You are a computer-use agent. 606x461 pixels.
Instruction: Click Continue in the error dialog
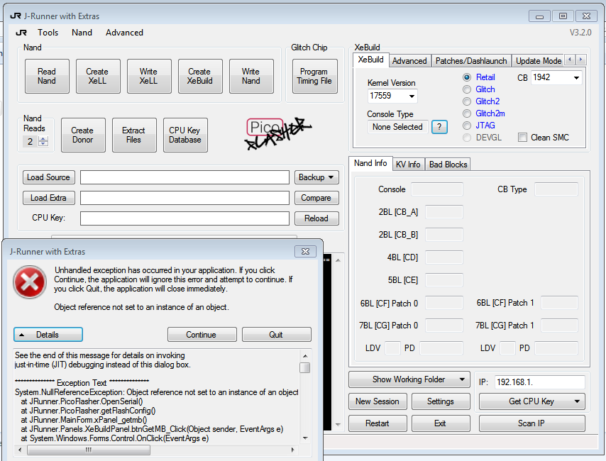pos(202,335)
